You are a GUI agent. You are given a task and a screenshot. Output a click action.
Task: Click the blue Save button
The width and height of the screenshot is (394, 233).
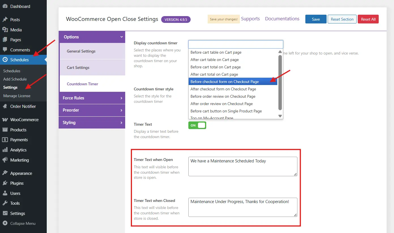(x=316, y=19)
